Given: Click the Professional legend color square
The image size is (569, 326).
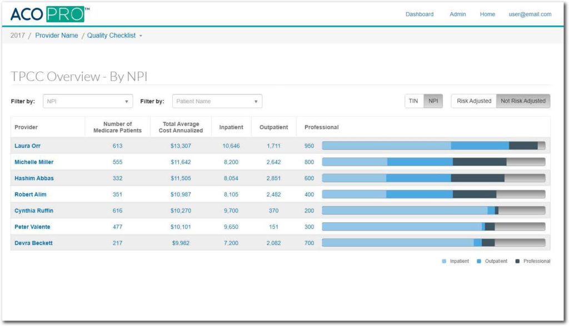Looking at the screenshot, I should (517, 261).
